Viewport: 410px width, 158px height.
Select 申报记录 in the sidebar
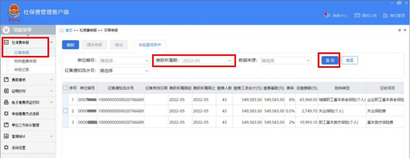(22, 70)
